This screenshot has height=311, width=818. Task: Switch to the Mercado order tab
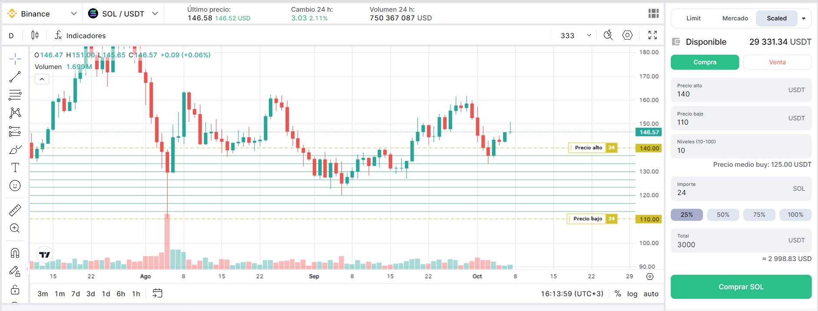click(x=735, y=18)
